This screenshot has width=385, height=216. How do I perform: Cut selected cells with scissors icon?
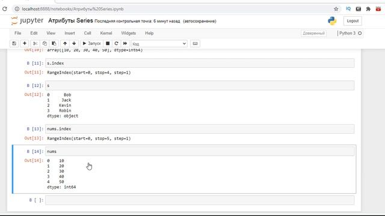(35, 44)
